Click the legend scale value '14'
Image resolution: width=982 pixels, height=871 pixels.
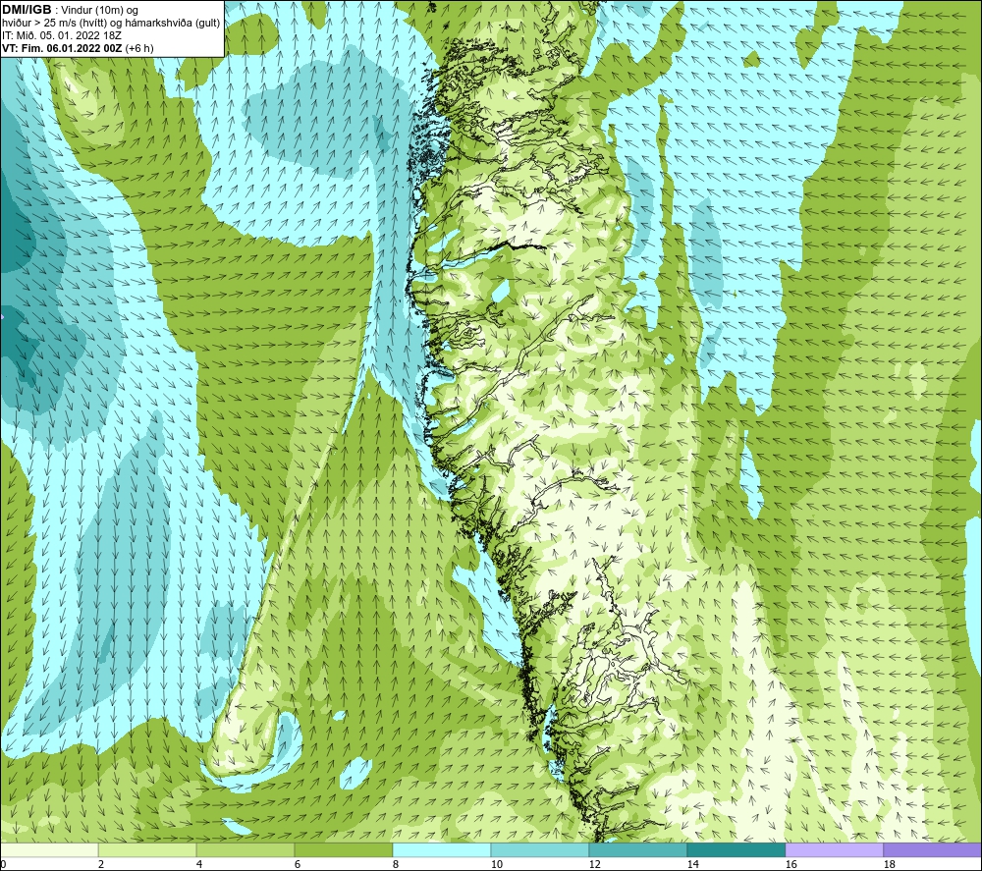coord(692,865)
